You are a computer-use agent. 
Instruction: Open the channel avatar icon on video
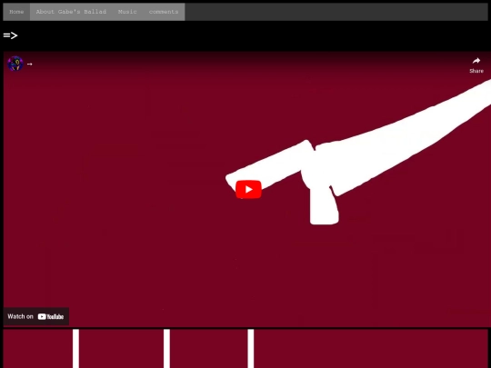pyautogui.click(x=15, y=64)
